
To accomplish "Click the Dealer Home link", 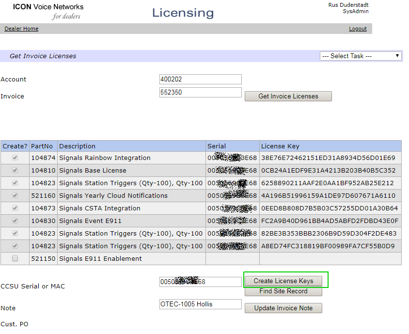I will click(x=21, y=29).
